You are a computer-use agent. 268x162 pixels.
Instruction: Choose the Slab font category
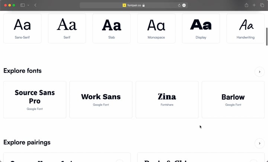click(112, 28)
